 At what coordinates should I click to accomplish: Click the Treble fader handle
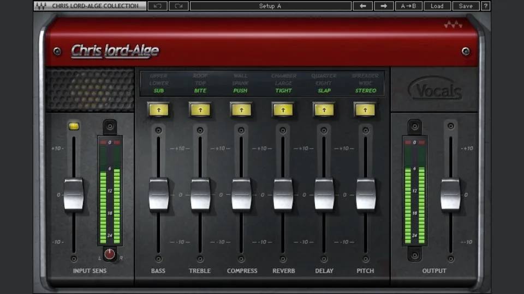[200, 195]
